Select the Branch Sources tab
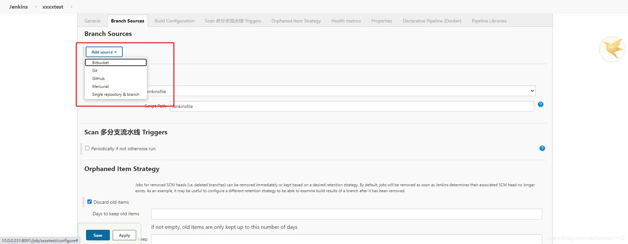This screenshot has height=244, width=628. pos(127,21)
